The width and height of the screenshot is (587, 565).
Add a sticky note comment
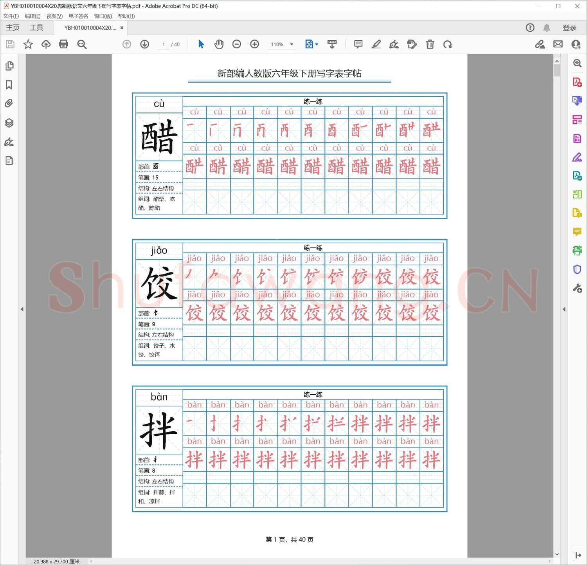click(358, 44)
